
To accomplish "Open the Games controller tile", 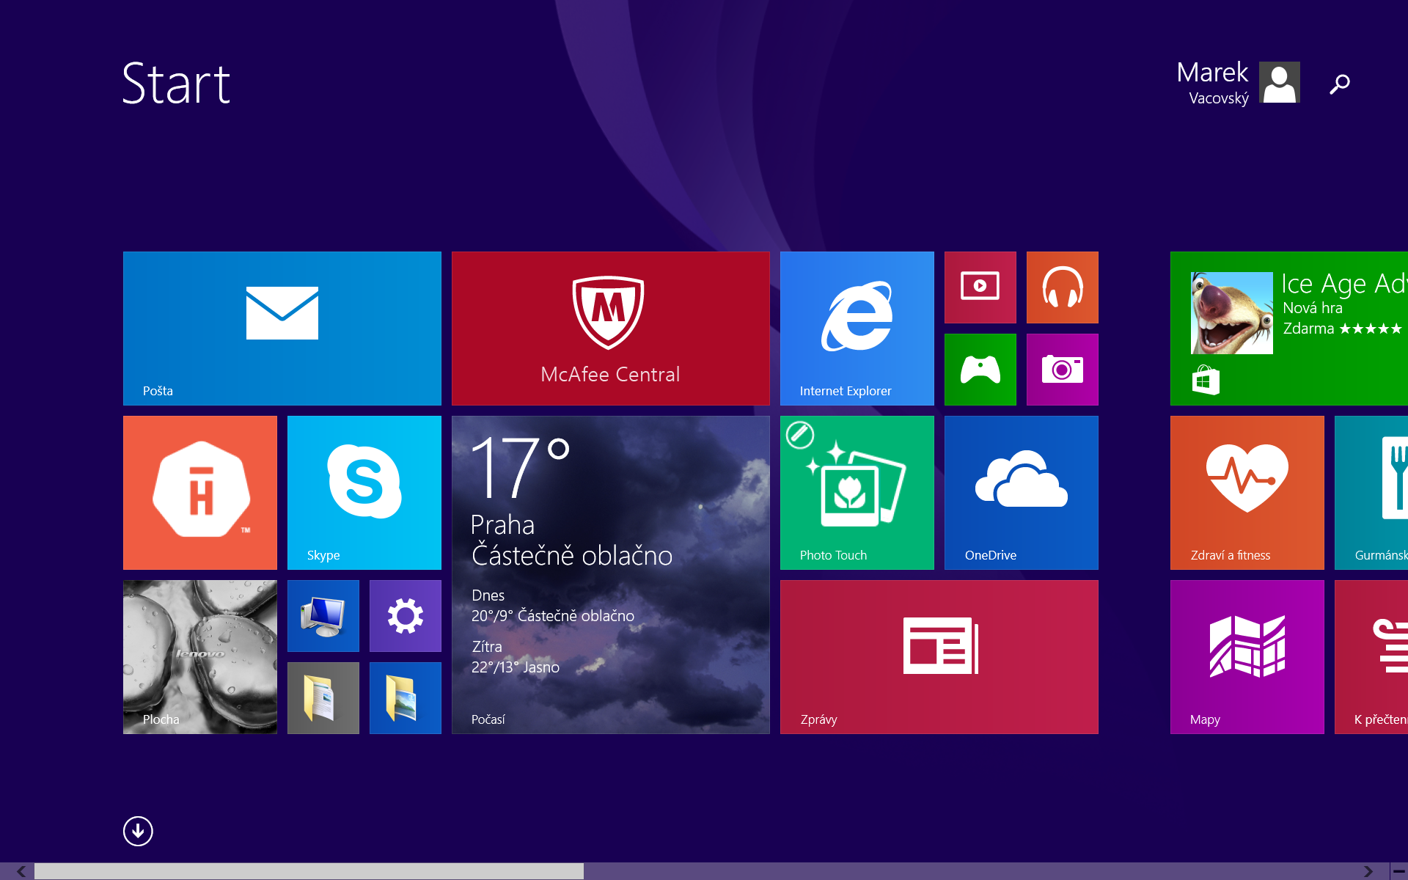I will tap(980, 370).
